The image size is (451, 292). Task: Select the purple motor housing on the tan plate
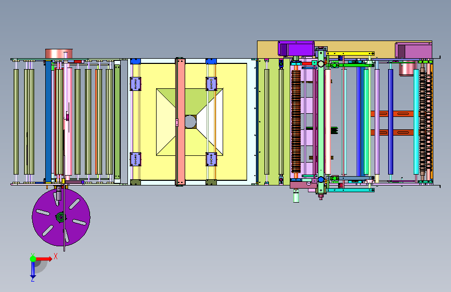point(297,48)
